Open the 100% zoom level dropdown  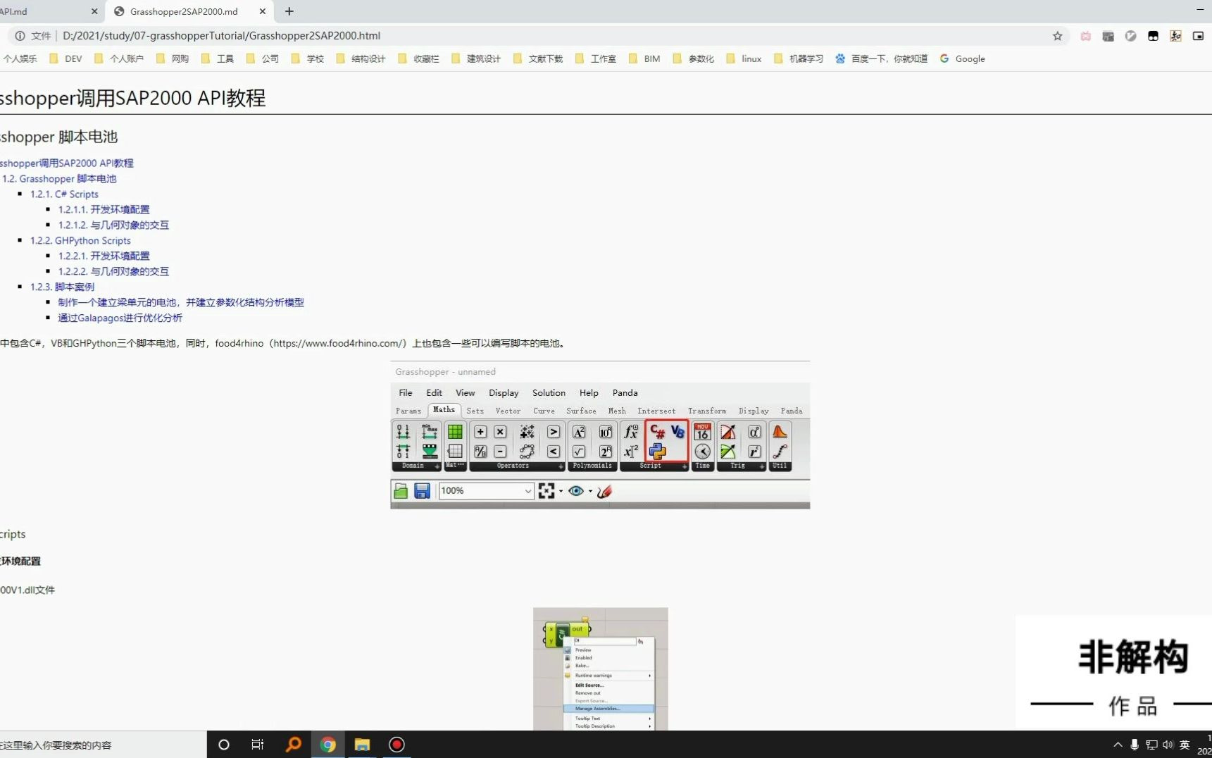click(485, 491)
